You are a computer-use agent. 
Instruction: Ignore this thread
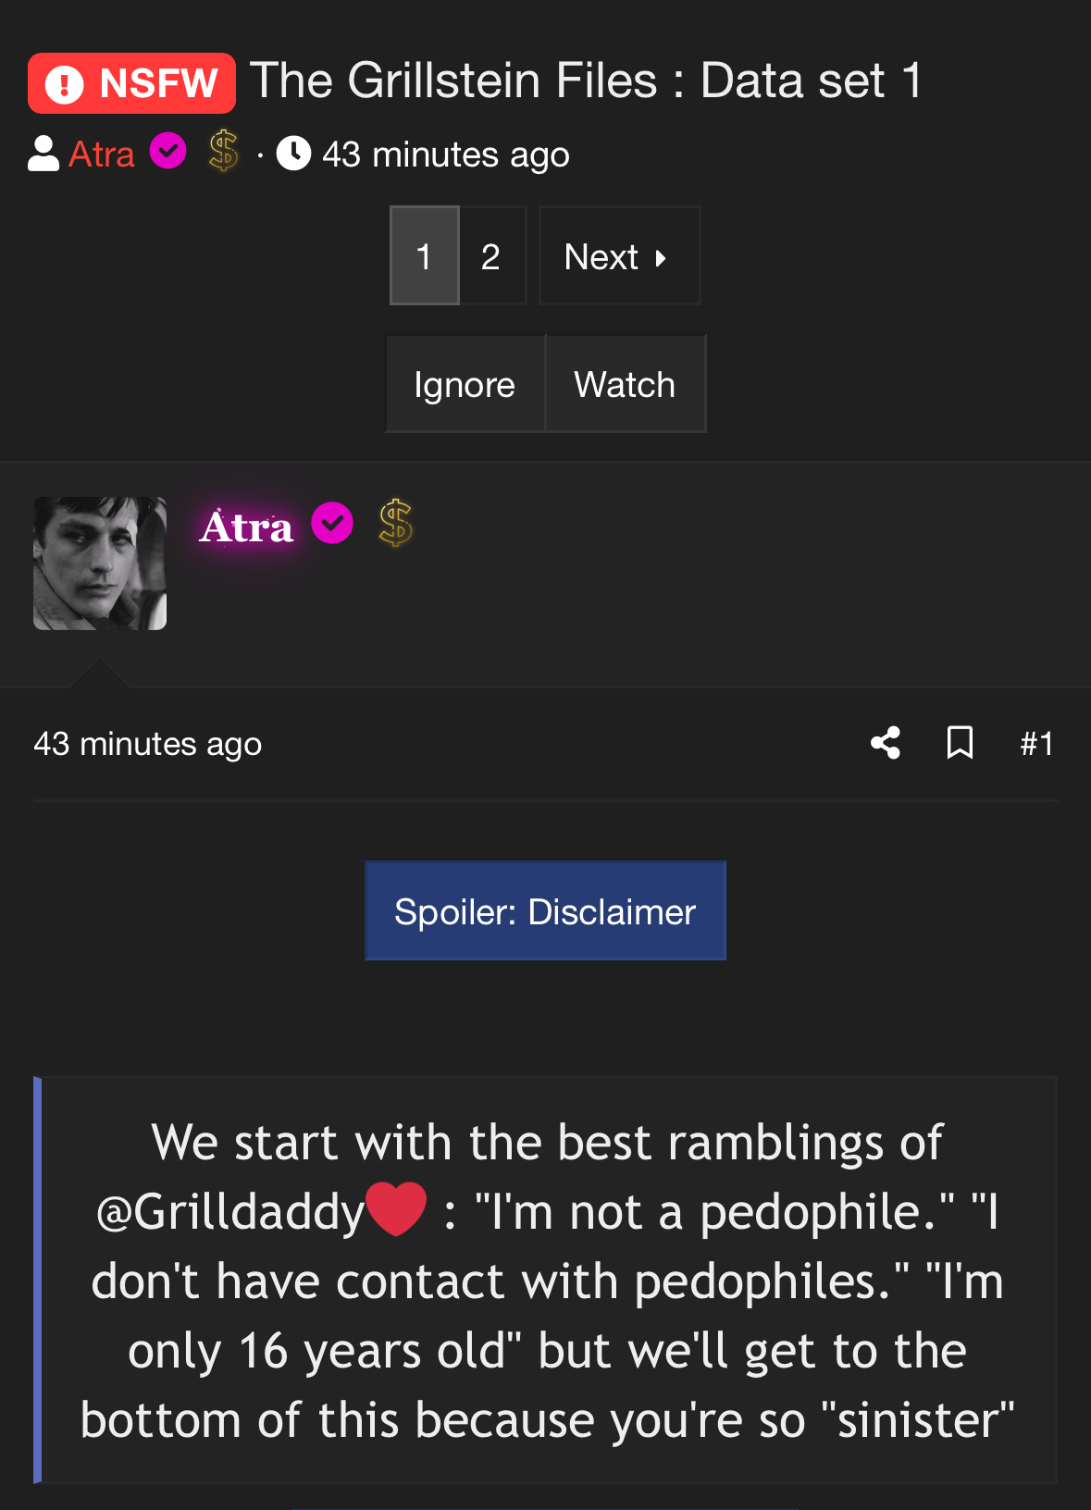pyautogui.click(x=465, y=384)
